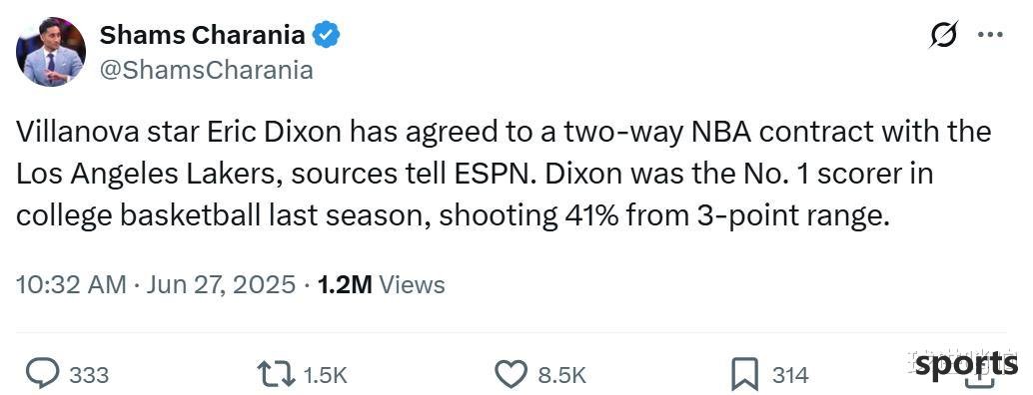This screenshot has height=395, width=1033.
Task: Click the Shams Charania display name
Action: tap(202, 36)
